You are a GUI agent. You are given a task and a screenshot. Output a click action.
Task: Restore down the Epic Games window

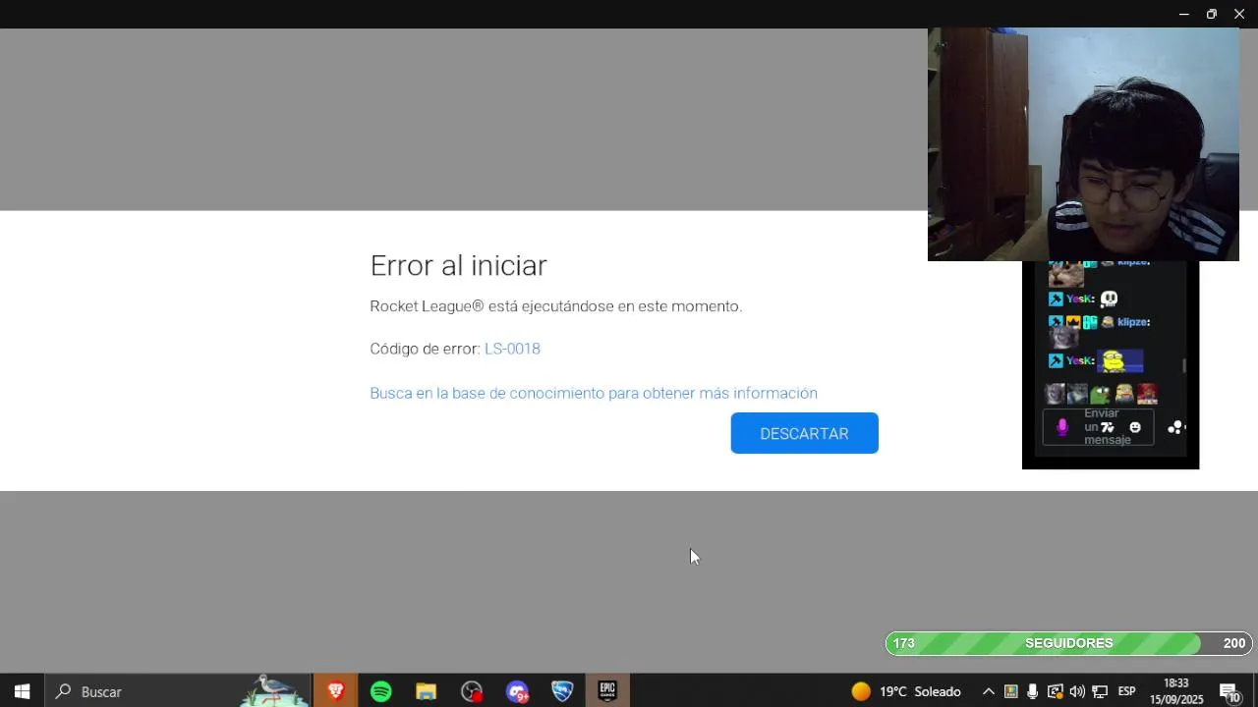point(1211,14)
